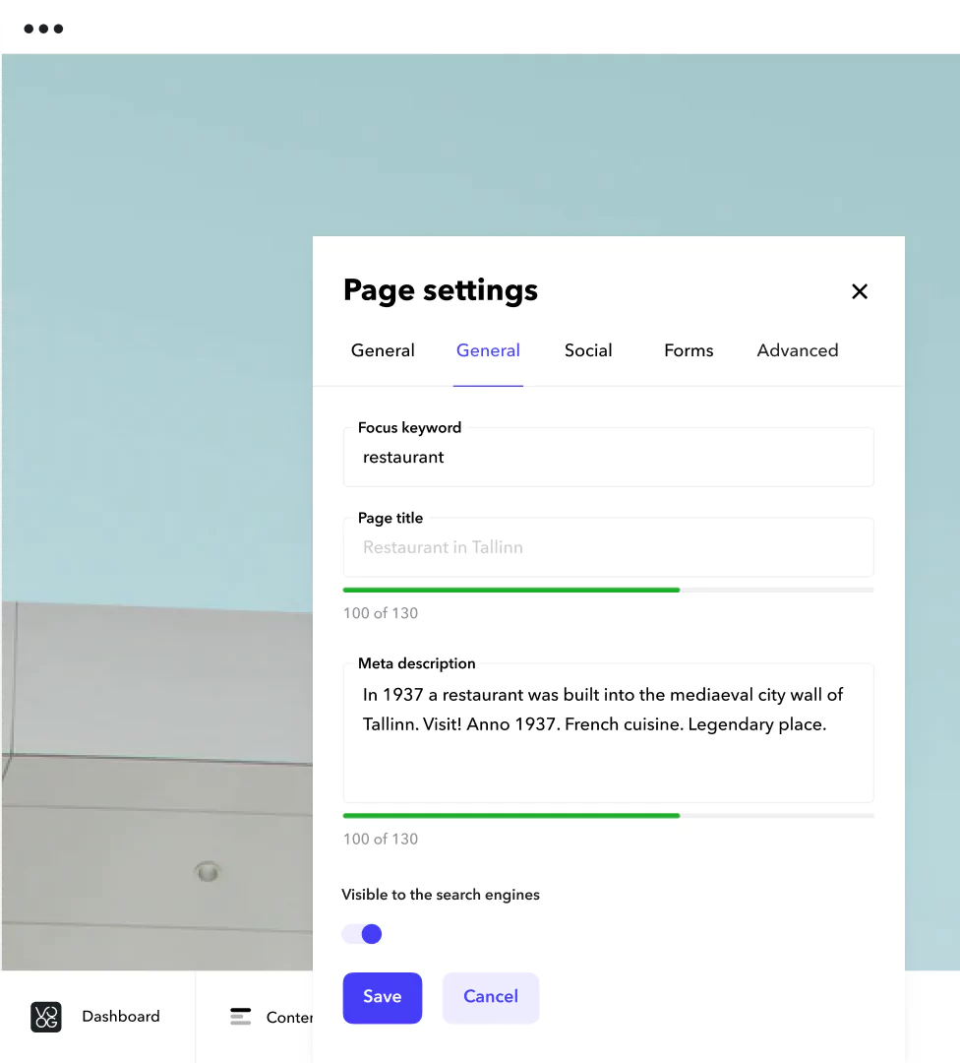The image size is (960, 1063).
Task: Open the Advanced tab
Action: 798,350
